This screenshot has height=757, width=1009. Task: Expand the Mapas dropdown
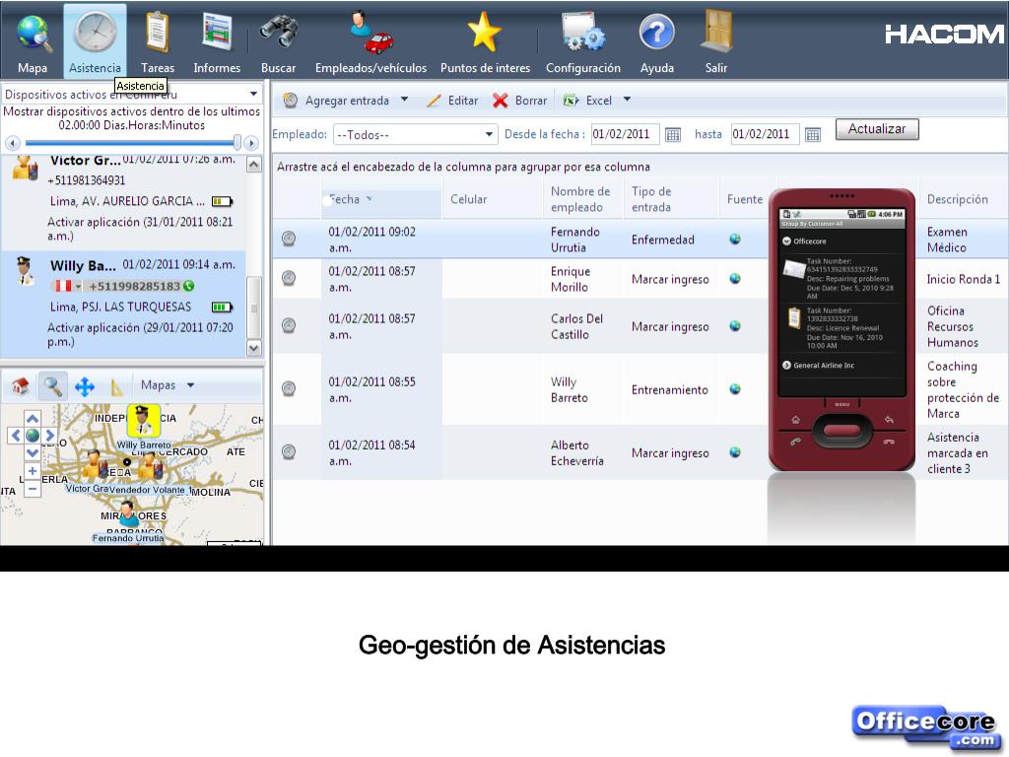pyautogui.click(x=190, y=385)
